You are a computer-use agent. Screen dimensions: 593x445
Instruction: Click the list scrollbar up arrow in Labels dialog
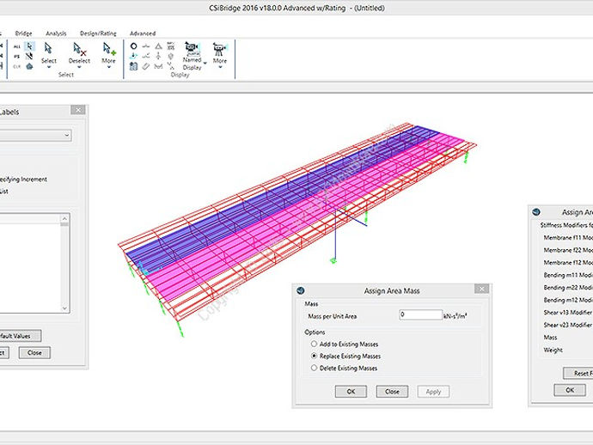(64, 218)
